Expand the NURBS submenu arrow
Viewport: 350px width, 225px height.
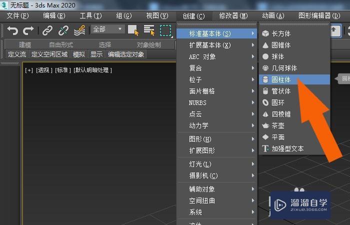pyautogui.click(x=253, y=102)
